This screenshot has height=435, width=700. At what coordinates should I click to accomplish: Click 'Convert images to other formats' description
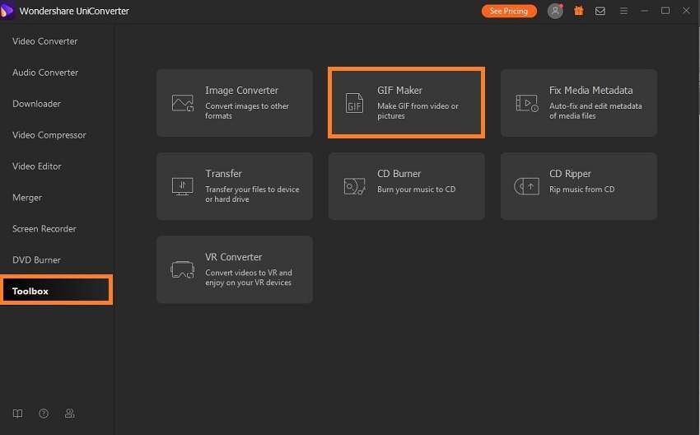tap(247, 110)
